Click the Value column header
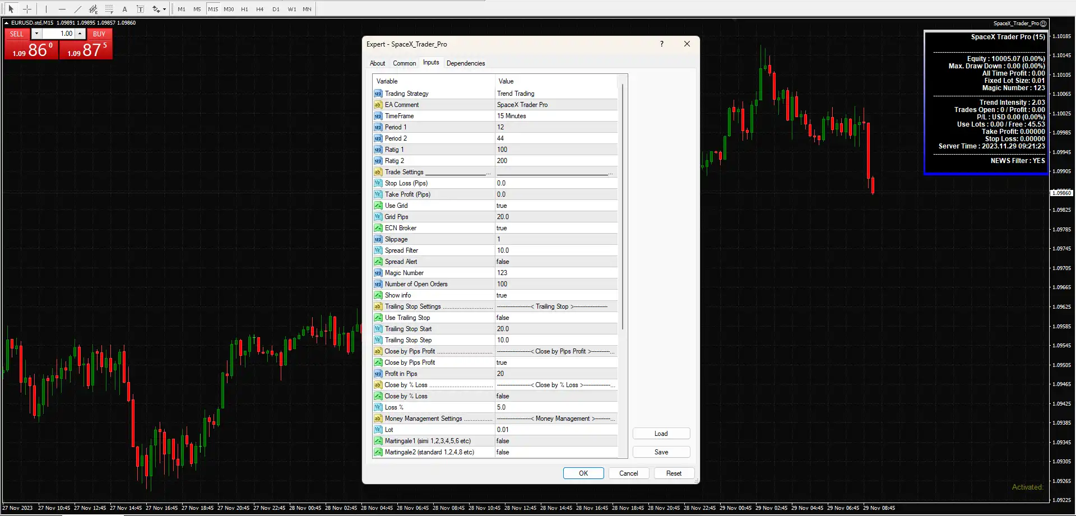The image size is (1076, 516). (x=556, y=81)
